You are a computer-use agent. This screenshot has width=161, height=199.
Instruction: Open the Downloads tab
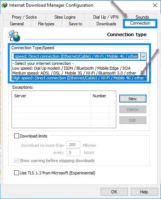(106, 24)
